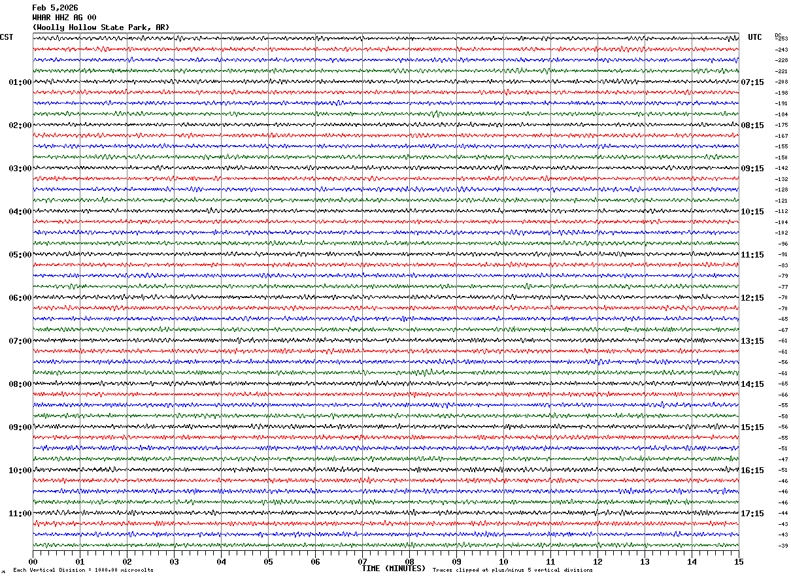Click the 01:00 CST time label
The height and width of the screenshot is (579, 791).
tap(20, 82)
